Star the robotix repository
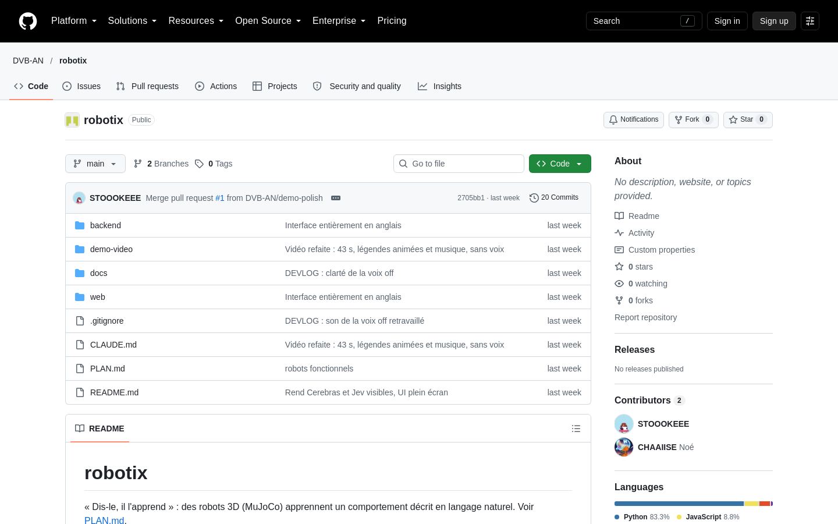The width and height of the screenshot is (838, 524). [x=748, y=119]
